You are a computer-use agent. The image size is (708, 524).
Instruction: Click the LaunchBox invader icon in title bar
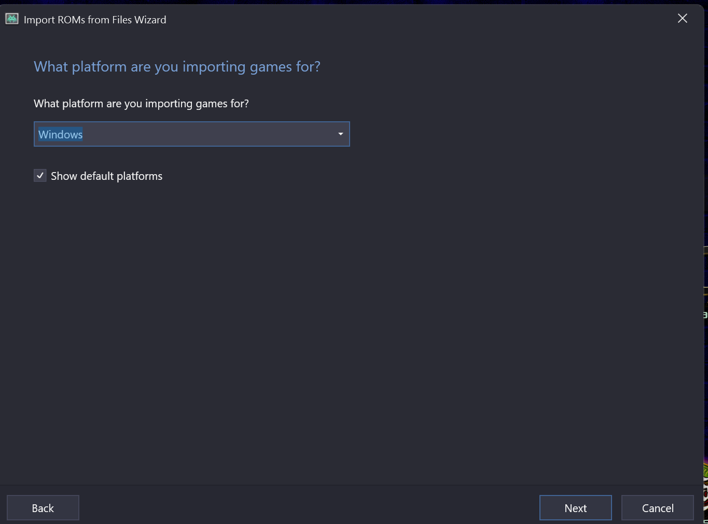point(12,19)
